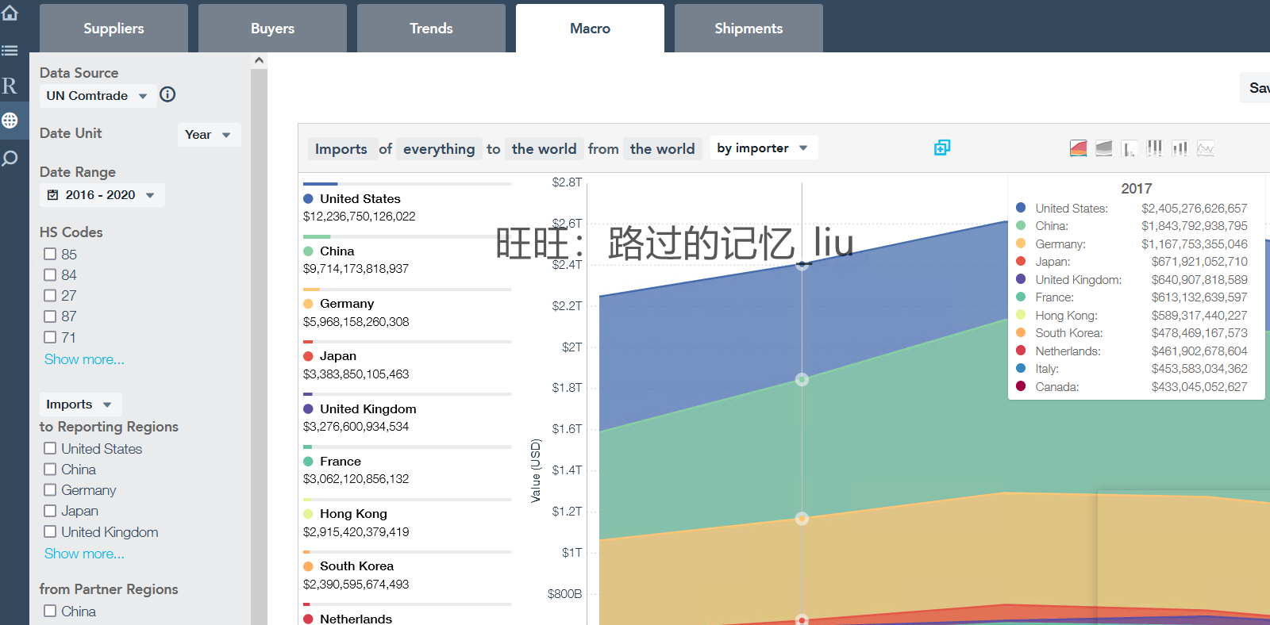Select South Korea in the legend list
The height and width of the screenshot is (625, 1270).
tap(356, 566)
